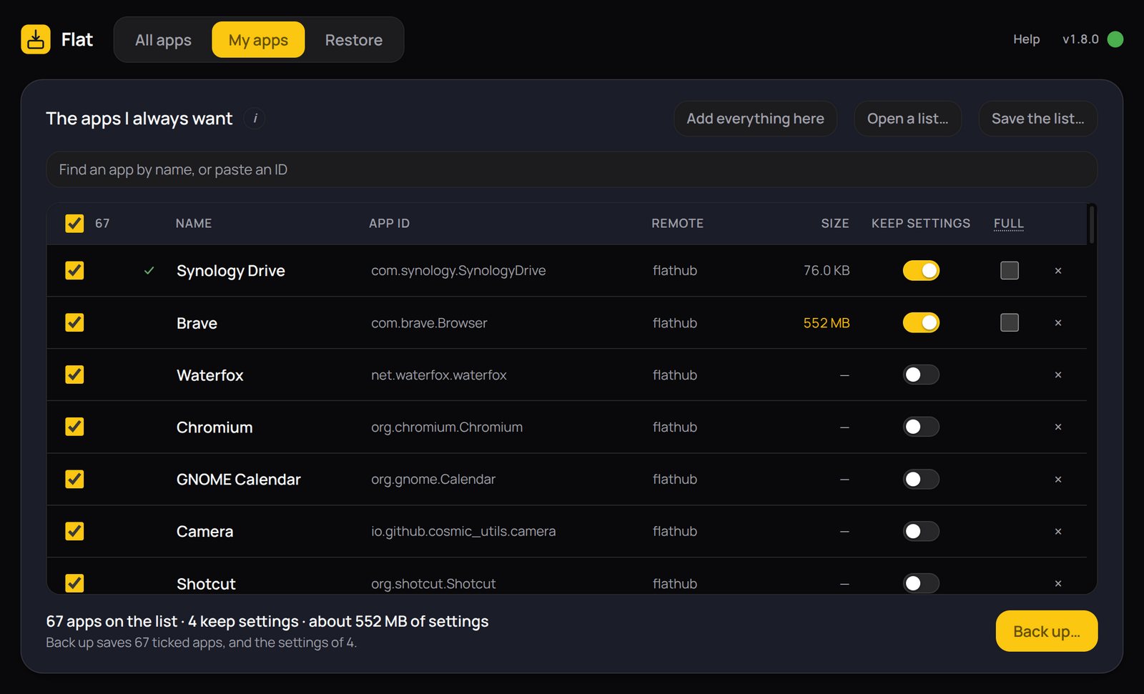Untick the Chromium row checkbox

(x=74, y=427)
